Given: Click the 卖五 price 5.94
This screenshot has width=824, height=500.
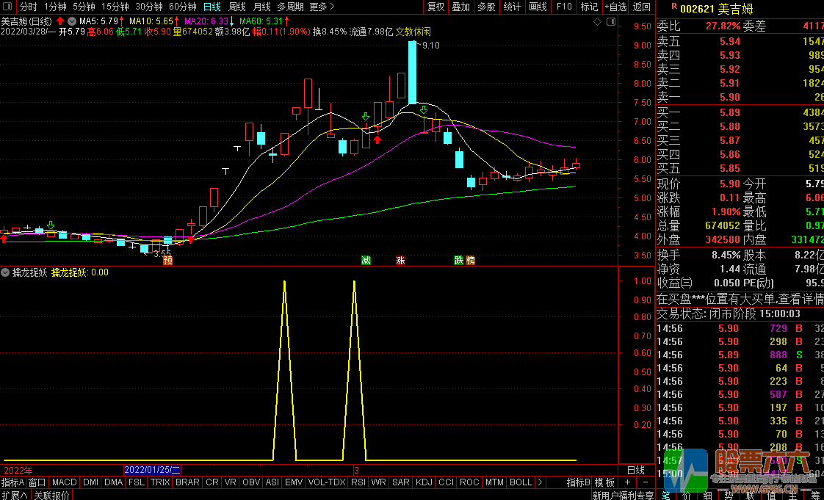Looking at the screenshot, I should coord(731,42).
